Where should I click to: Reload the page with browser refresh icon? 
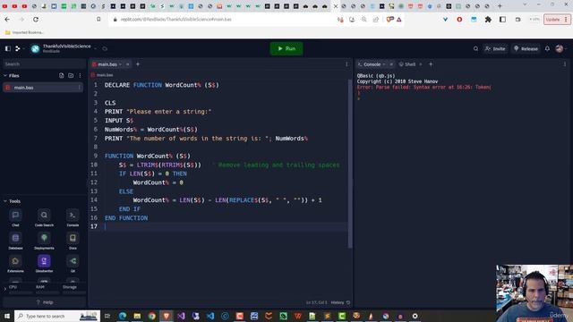(36, 20)
